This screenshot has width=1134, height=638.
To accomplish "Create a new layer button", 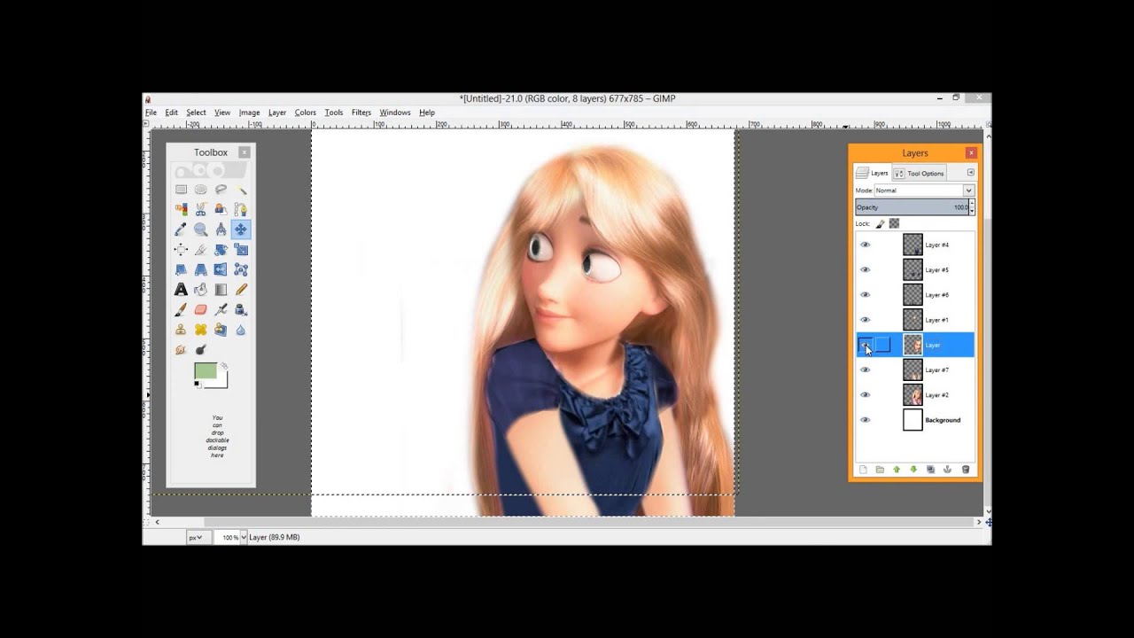I will coord(863,470).
